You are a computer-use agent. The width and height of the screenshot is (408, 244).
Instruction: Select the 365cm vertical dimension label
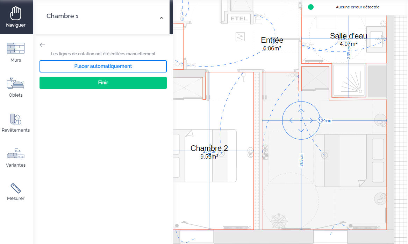click(301, 160)
